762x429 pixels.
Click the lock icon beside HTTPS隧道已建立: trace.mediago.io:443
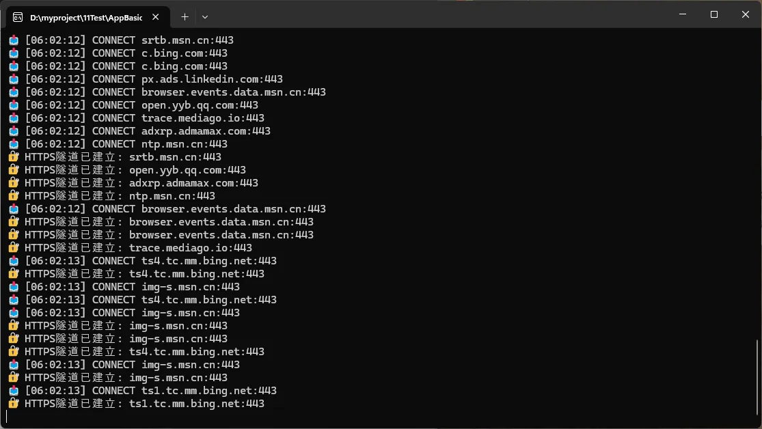(x=14, y=248)
